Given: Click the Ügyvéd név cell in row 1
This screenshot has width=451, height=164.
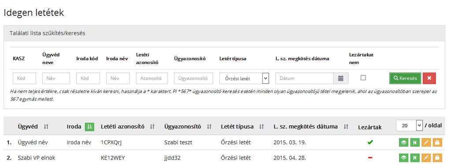Looking at the screenshot, I should click(x=32, y=142).
